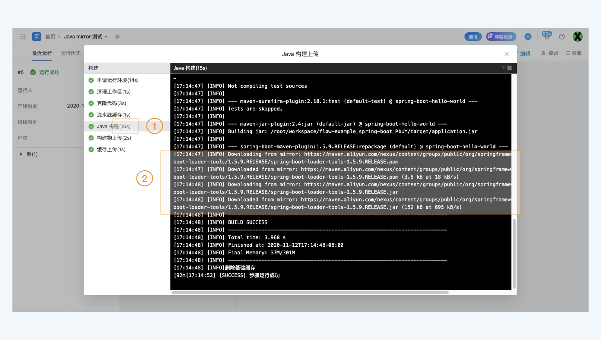Open 成员 members panel
The image size is (601, 340).
549,53
